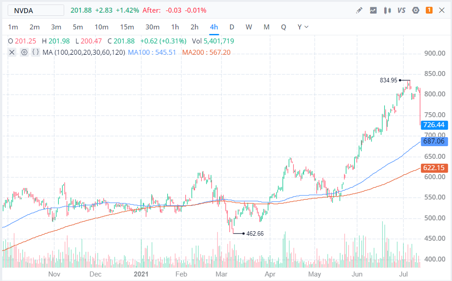Switch to 3m timeframe
This screenshot has width=452, height=281.
56,27
